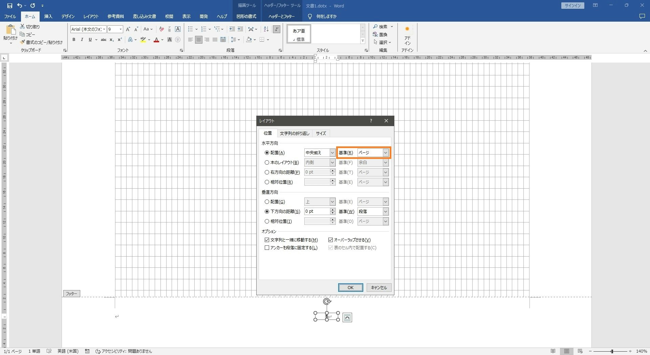Select horizontal 相対位置(R) radio button
The image size is (650, 355).
[267, 182]
